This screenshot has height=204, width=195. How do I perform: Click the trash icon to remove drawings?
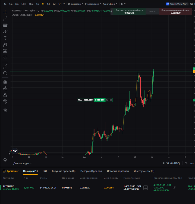(x=5, y=110)
